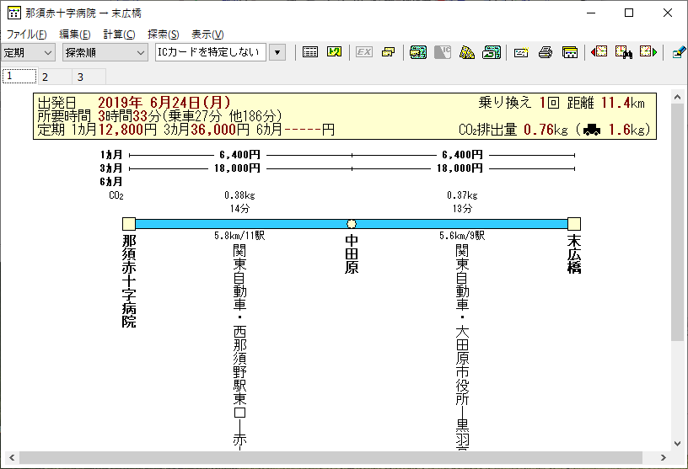Click the card with sparkle toolbar icon
Screen dimensions: 688x469
click(521, 52)
